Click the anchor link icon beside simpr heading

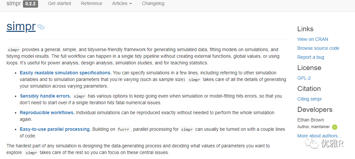(x=41, y=27)
